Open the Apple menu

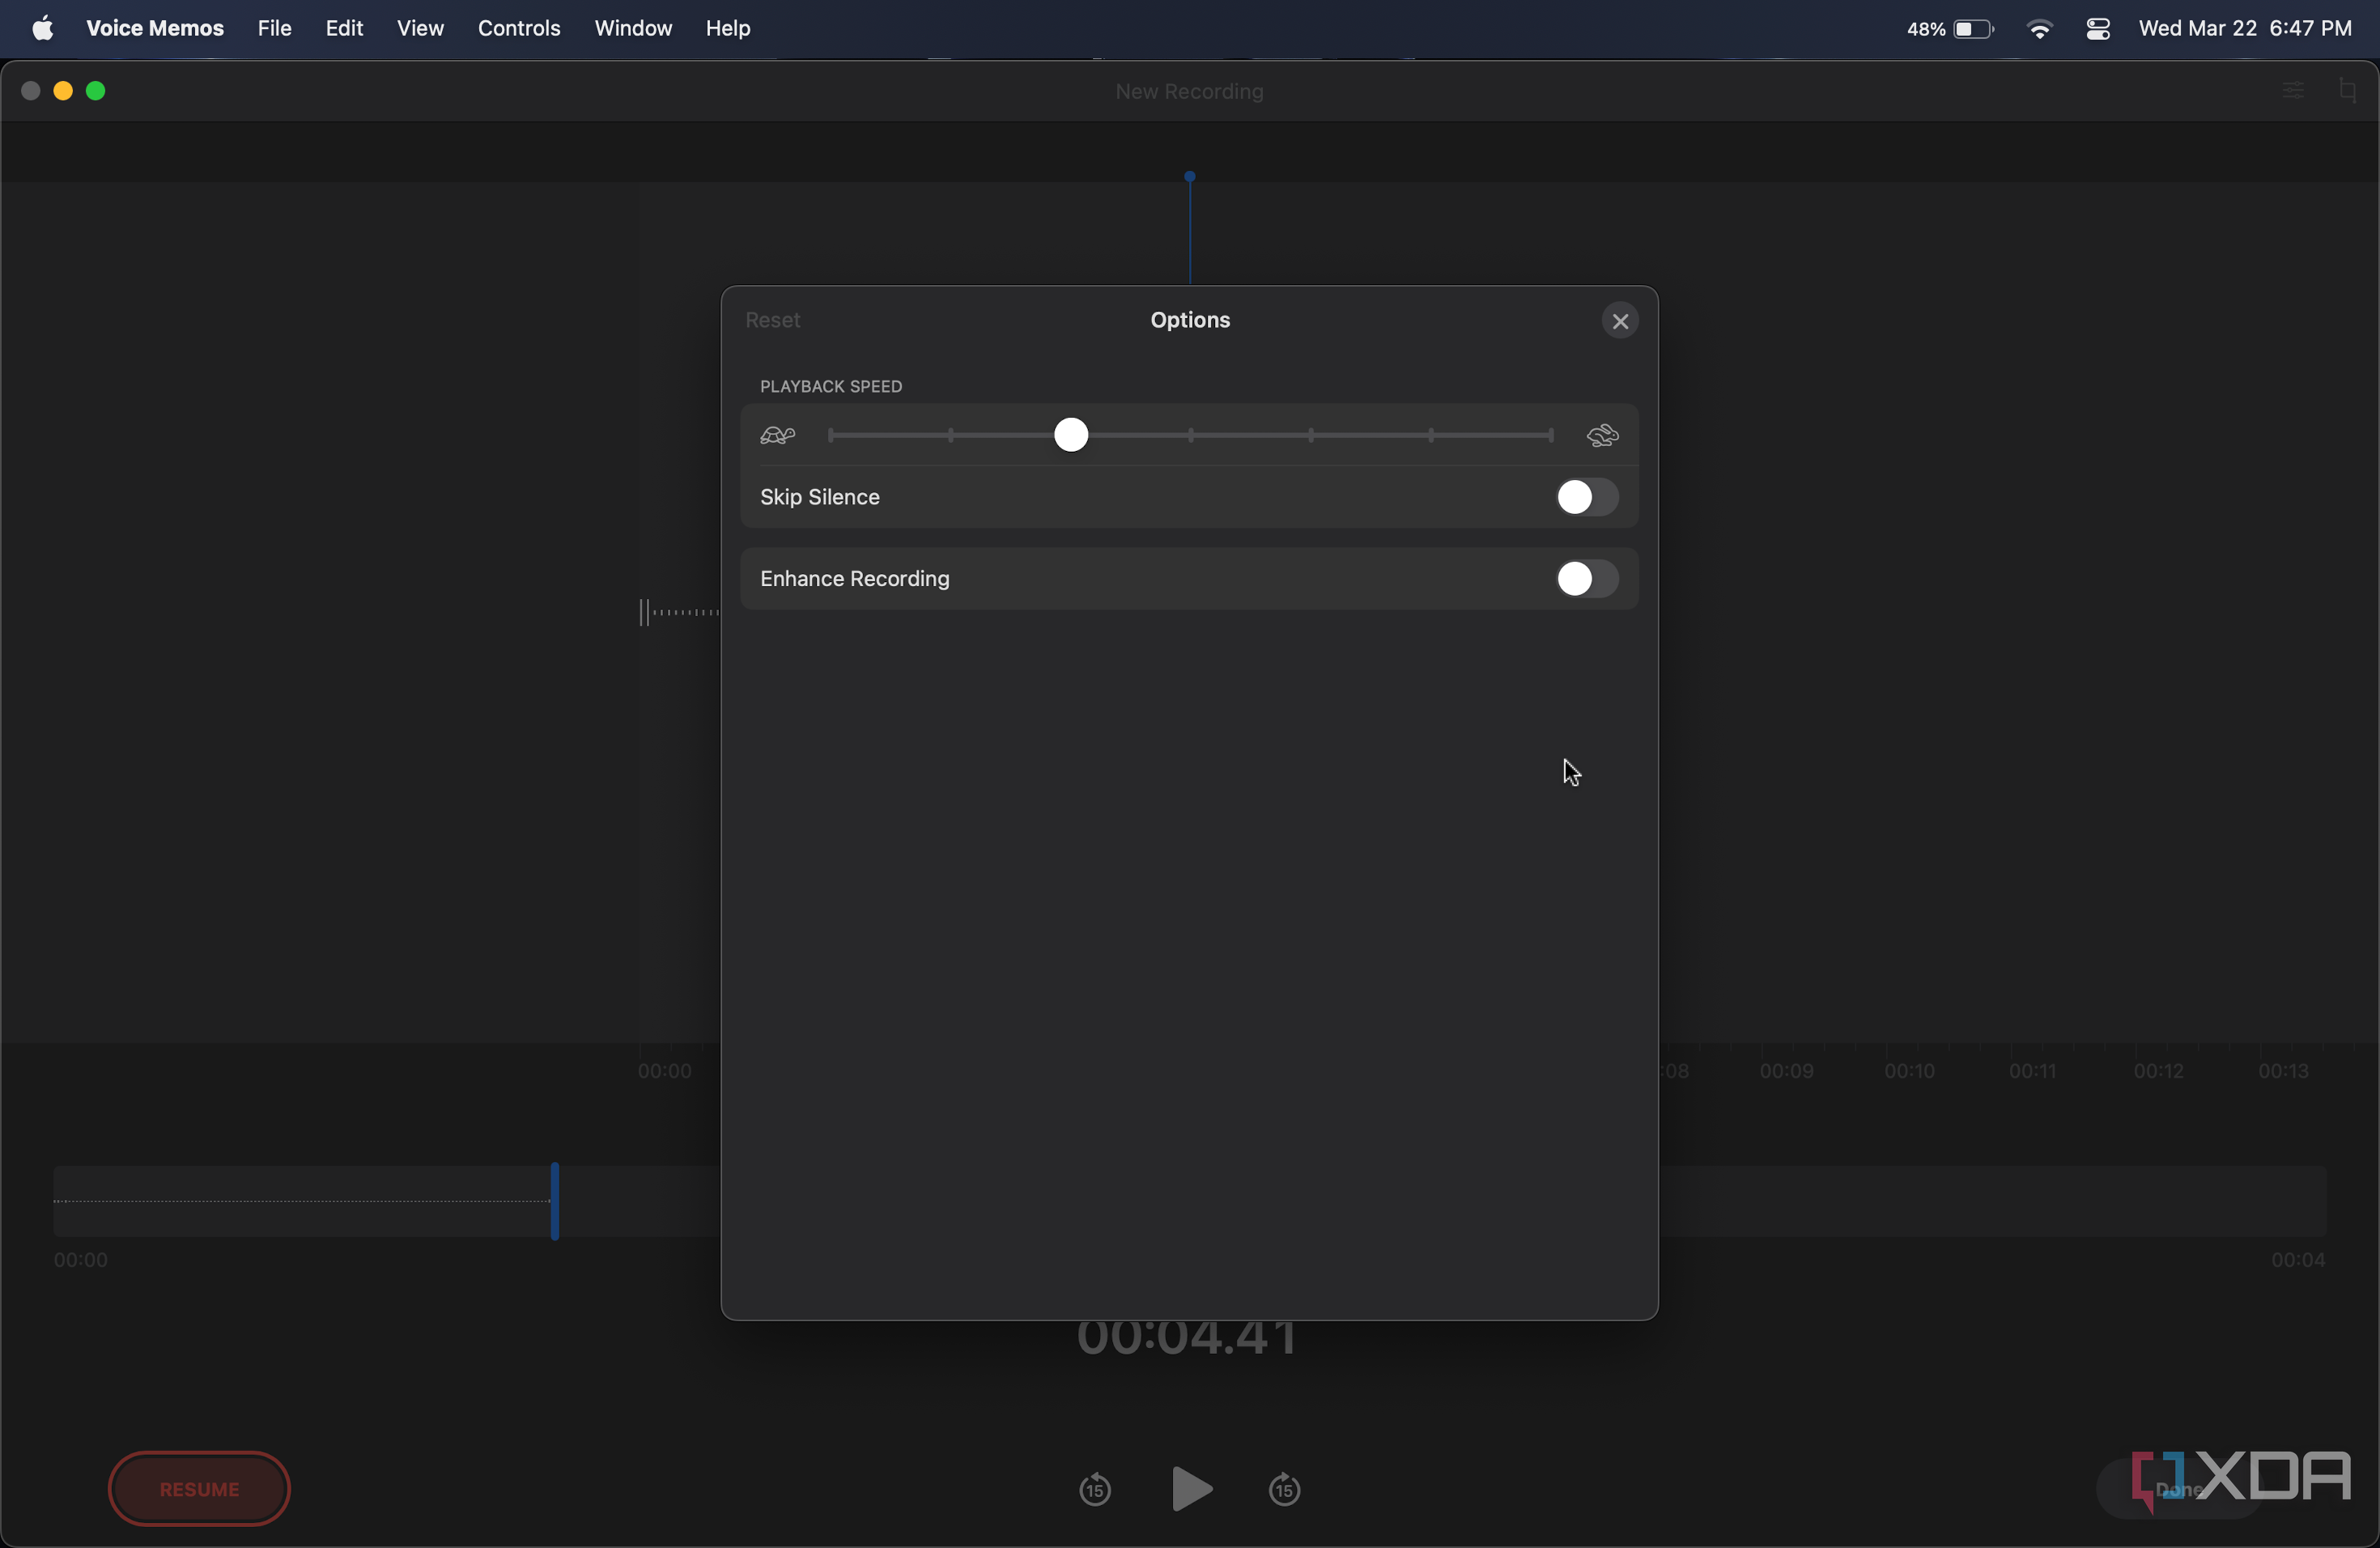(x=42, y=28)
